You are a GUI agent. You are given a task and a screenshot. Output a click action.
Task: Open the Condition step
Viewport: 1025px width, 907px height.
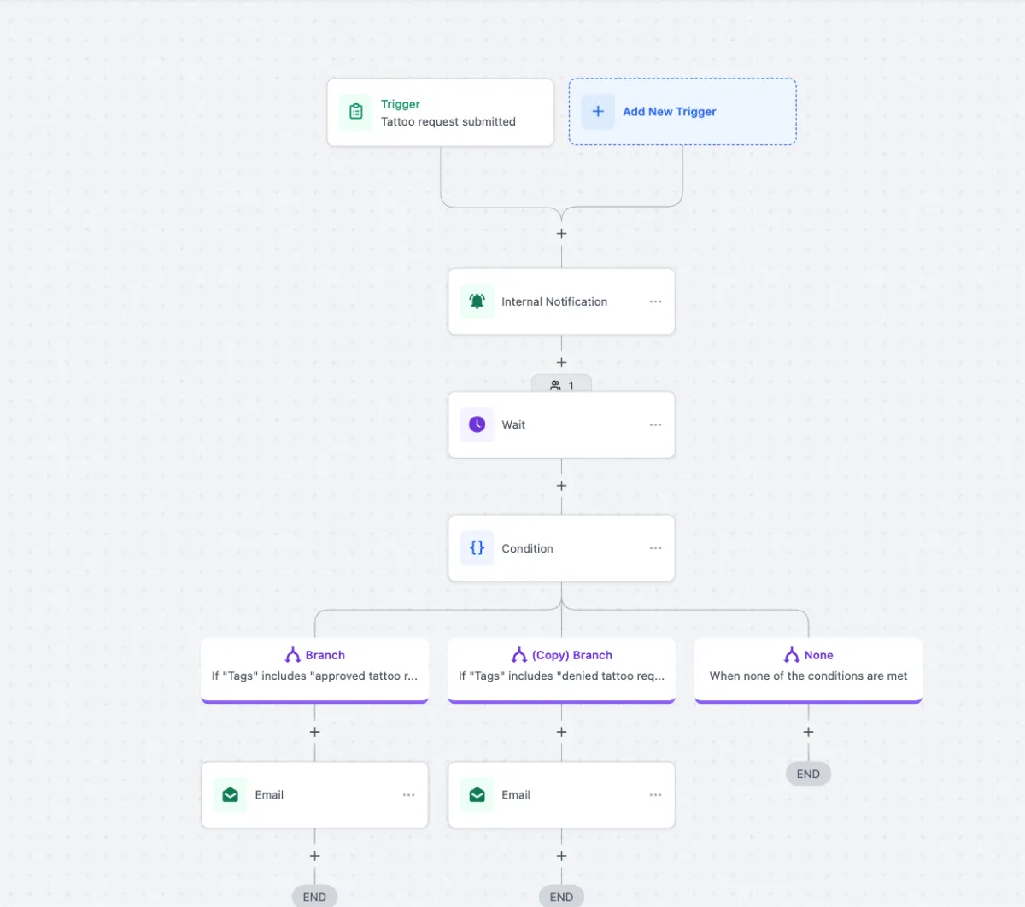561,548
